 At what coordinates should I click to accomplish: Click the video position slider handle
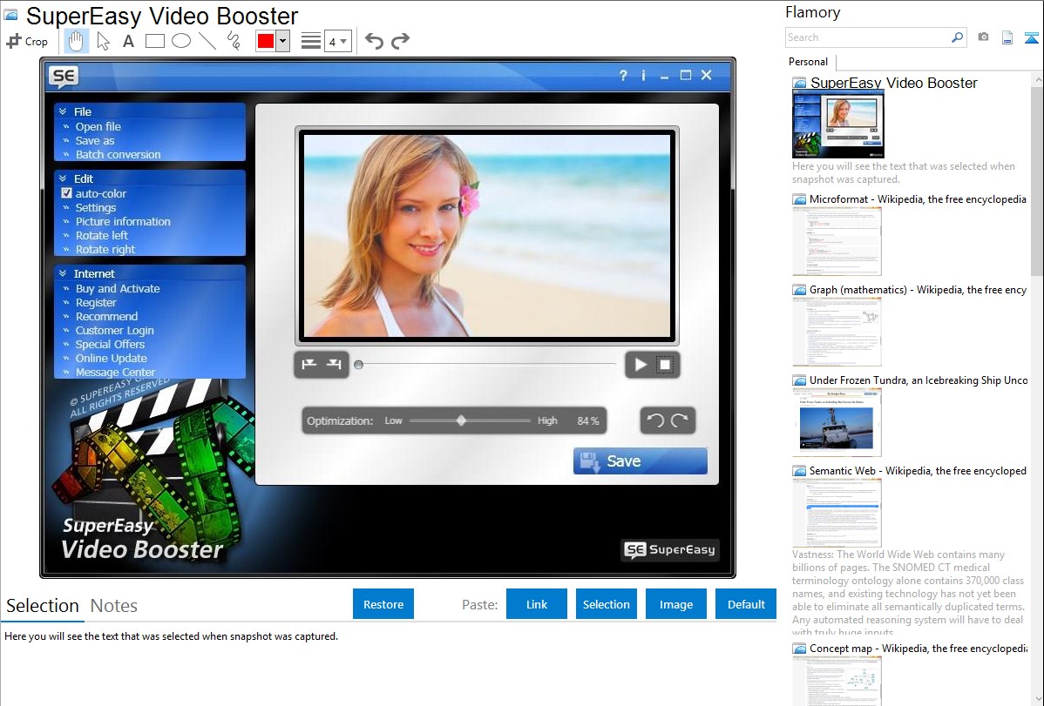pos(358,365)
